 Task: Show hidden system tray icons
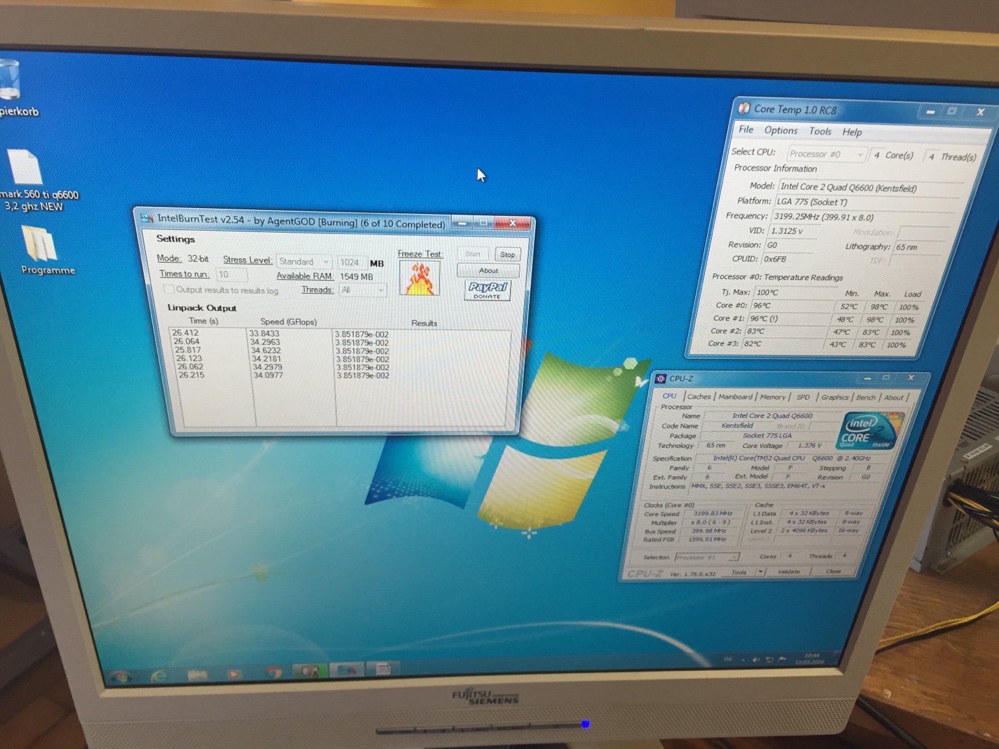743,661
